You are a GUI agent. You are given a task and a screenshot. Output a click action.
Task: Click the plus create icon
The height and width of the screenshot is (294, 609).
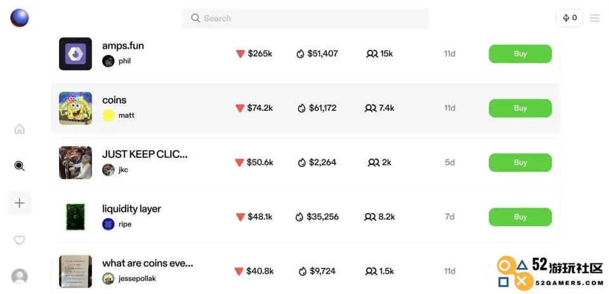coord(20,203)
